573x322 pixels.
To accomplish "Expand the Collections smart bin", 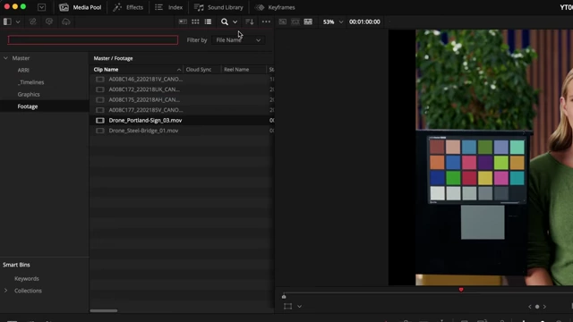I will pos(5,291).
